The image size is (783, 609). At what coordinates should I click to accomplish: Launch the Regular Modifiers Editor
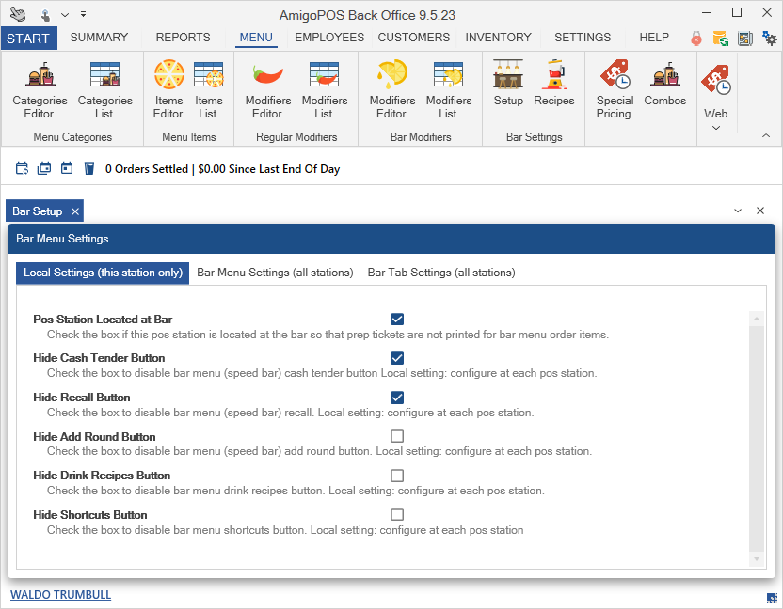268,90
